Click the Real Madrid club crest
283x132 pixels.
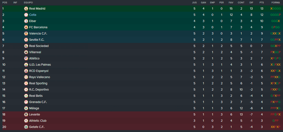click(x=26, y=9)
